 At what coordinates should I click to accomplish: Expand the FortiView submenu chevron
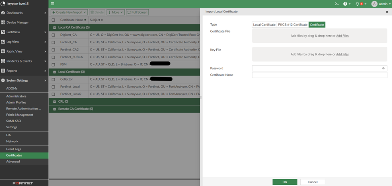click(x=45, y=32)
